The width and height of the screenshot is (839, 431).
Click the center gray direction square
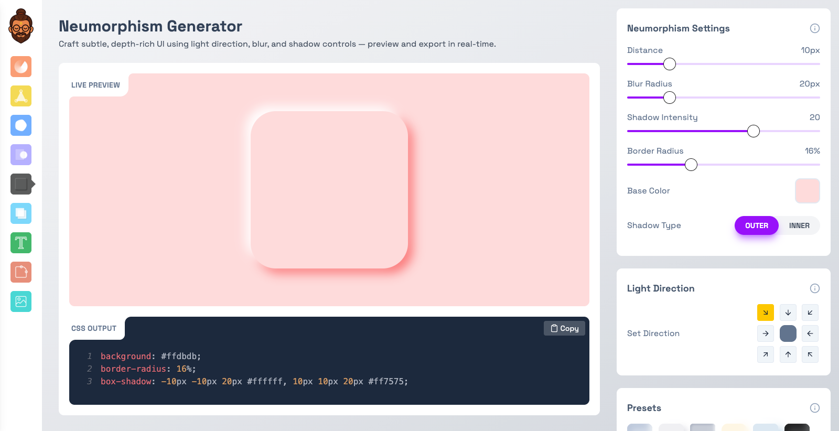(x=788, y=333)
